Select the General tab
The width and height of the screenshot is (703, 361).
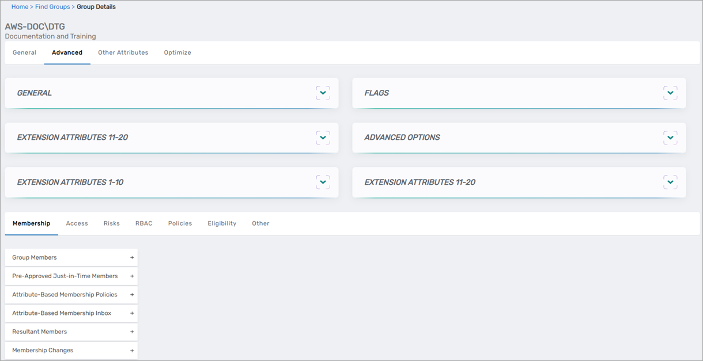click(24, 52)
